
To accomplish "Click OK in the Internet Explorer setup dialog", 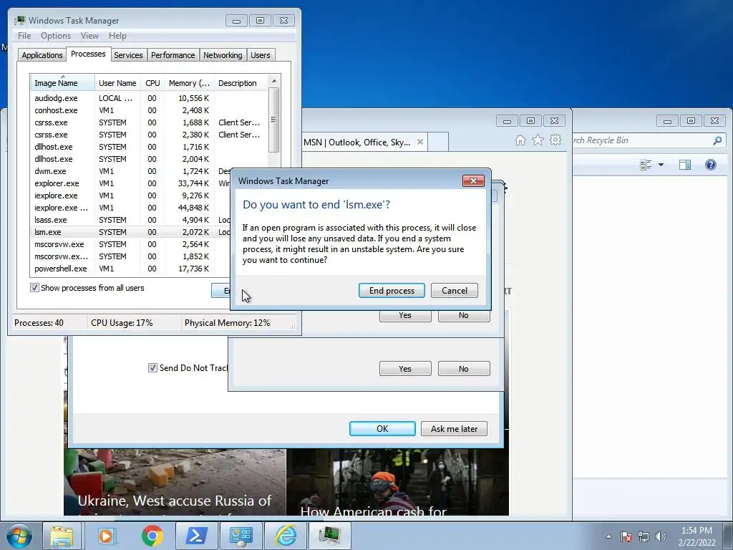I will tap(382, 428).
